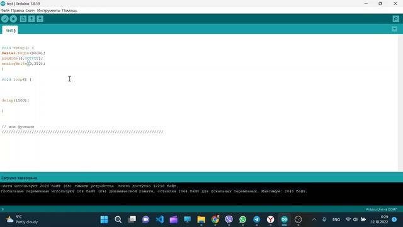
Task: Show hidden tray icons chevron
Action: point(314,219)
